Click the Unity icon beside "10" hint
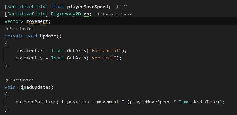 coord(117,7)
